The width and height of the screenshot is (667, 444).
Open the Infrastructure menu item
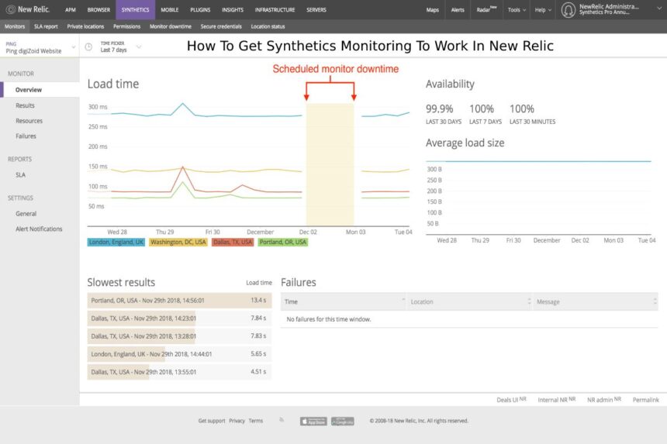tap(275, 10)
